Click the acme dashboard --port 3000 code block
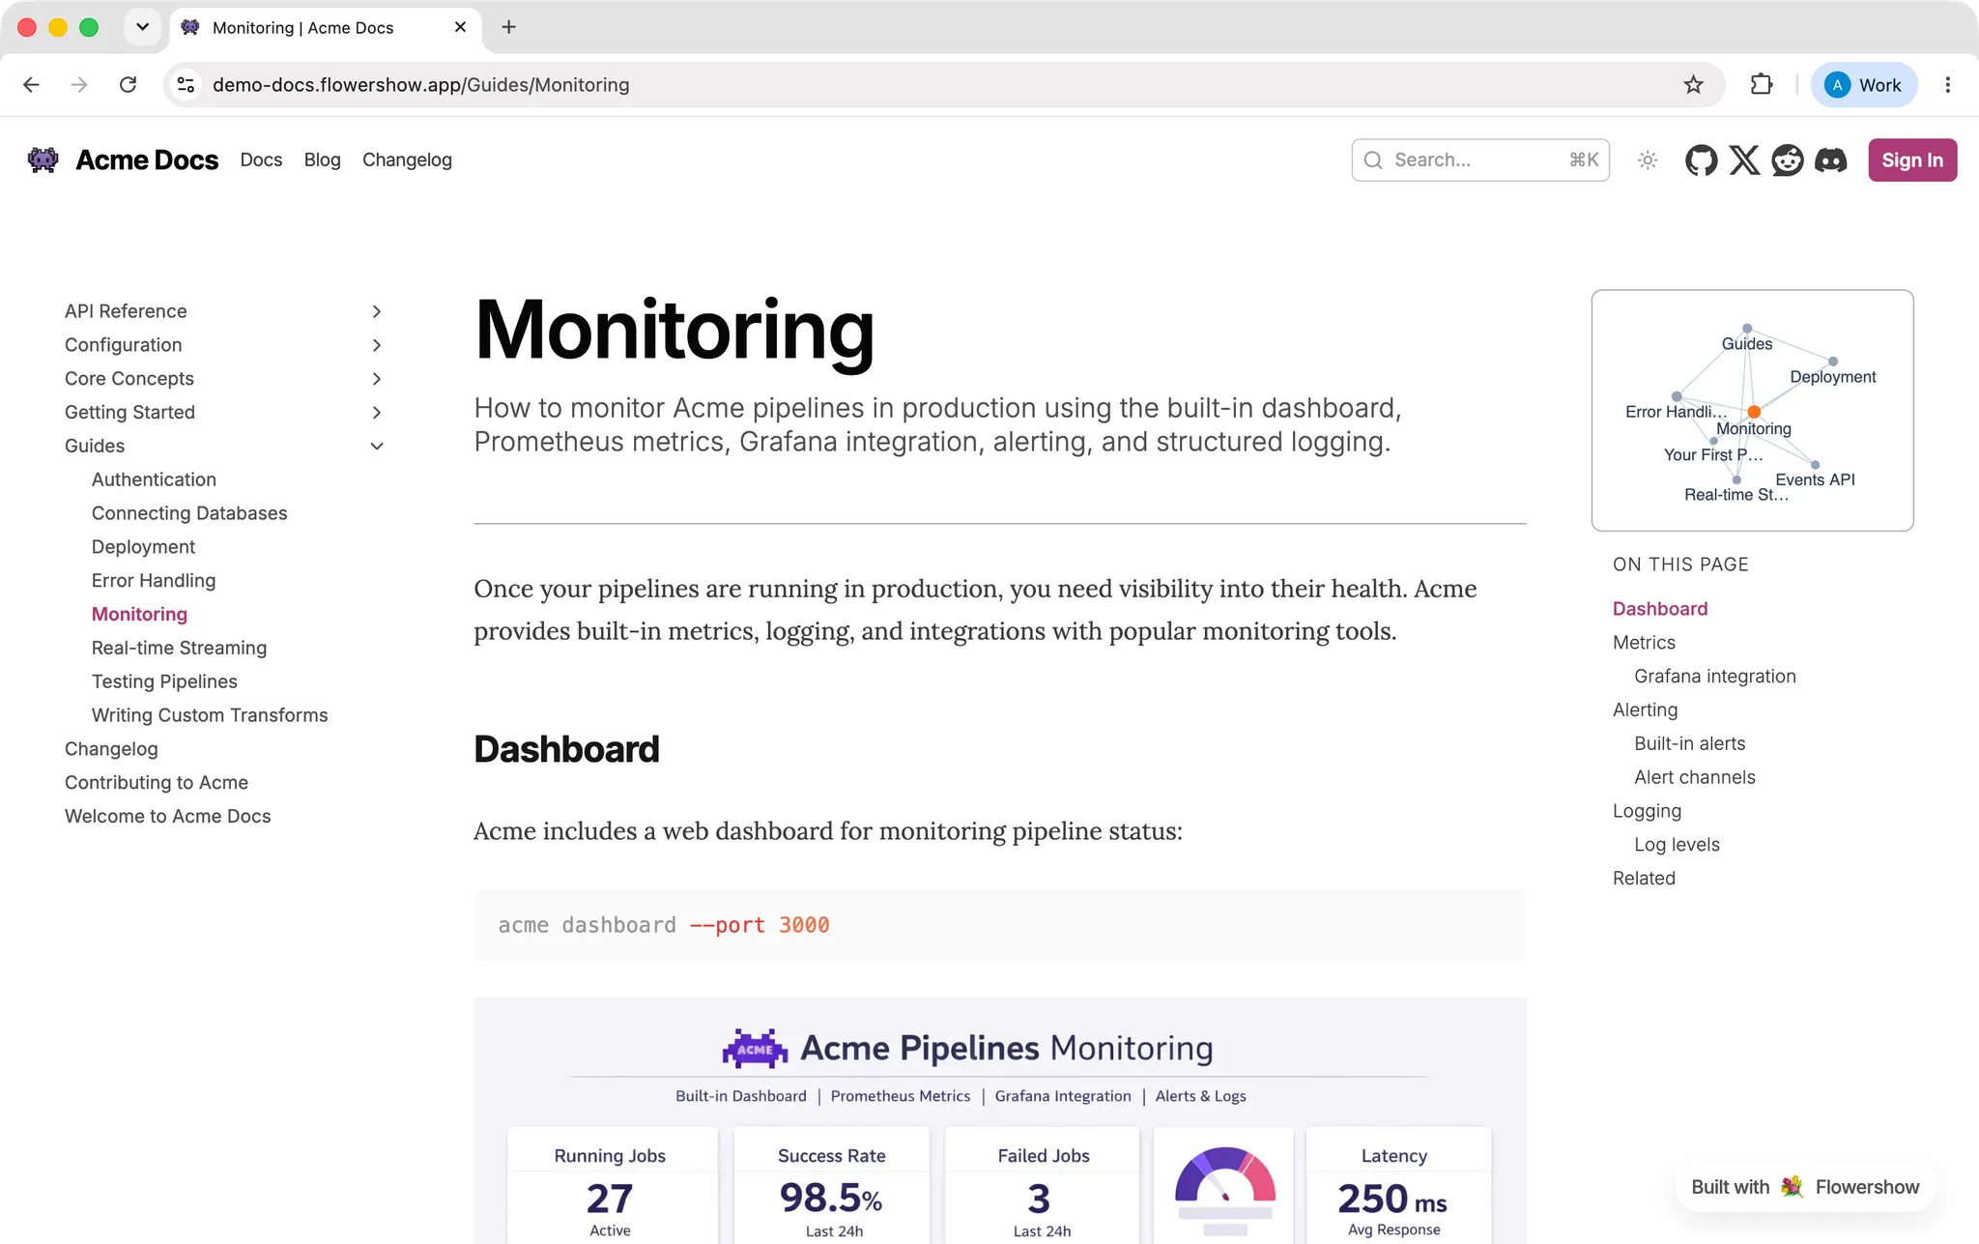This screenshot has width=1979, height=1244. coord(1000,925)
